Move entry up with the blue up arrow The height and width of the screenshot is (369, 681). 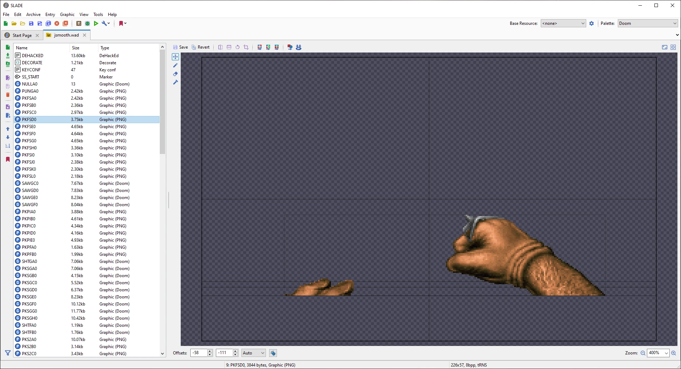(8, 129)
